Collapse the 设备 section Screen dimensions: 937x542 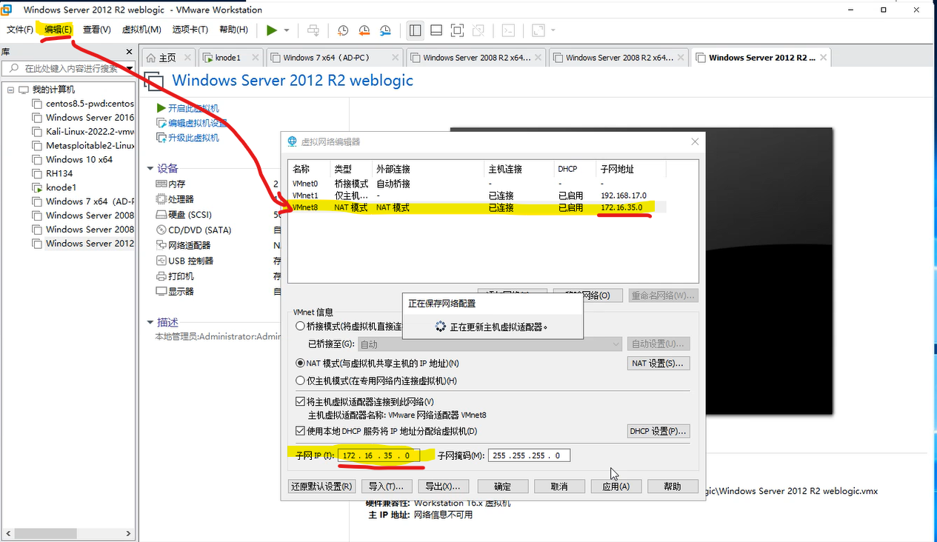point(150,169)
